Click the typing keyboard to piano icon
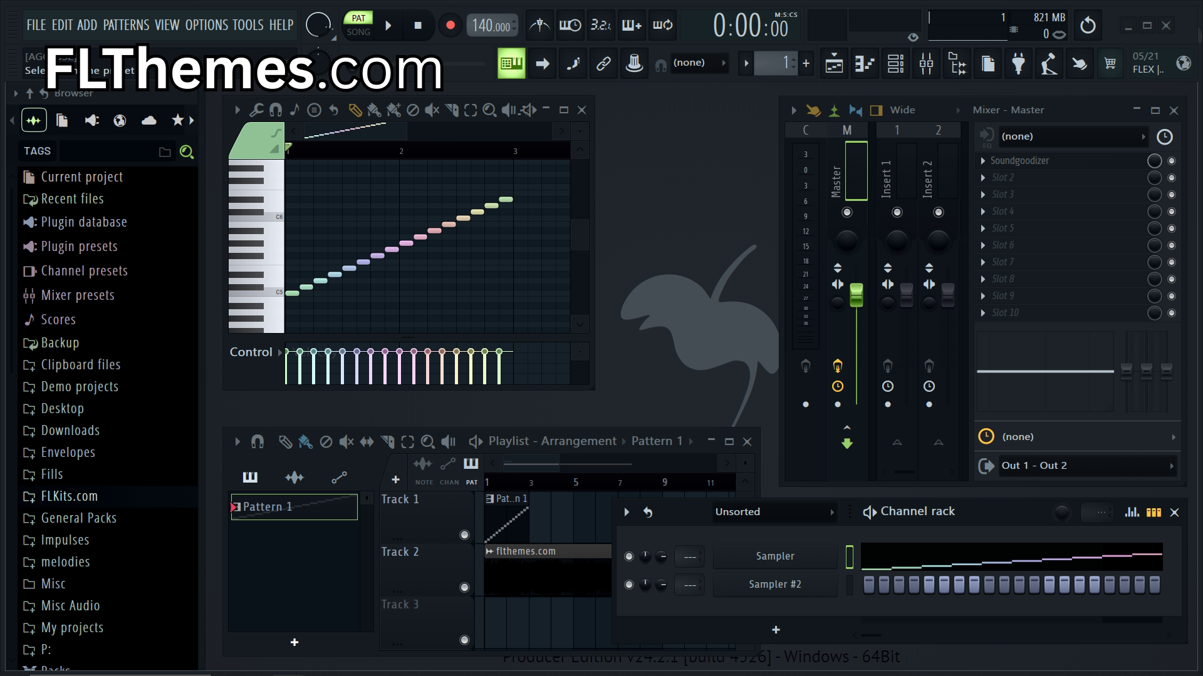This screenshot has height=676, width=1203. pos(511,63)
